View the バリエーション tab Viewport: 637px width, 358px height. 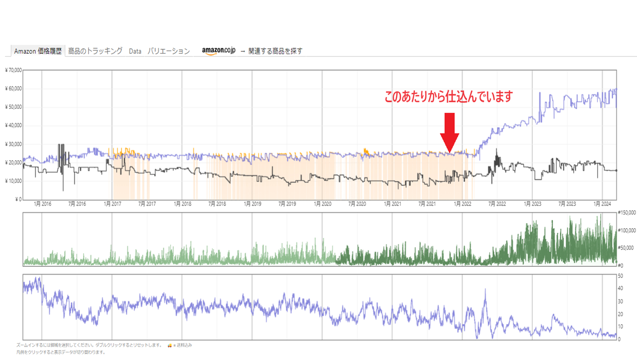(169, 50)
